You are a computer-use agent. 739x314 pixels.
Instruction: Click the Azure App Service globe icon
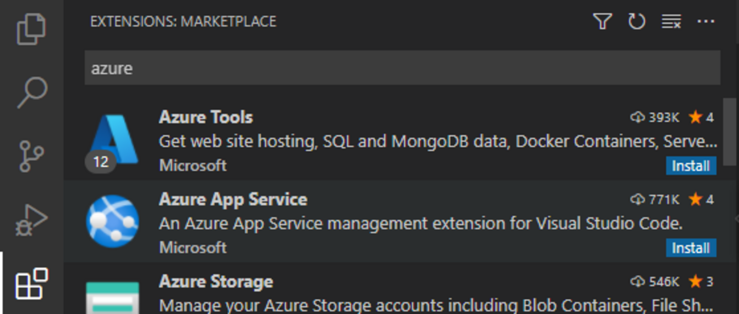113,221
